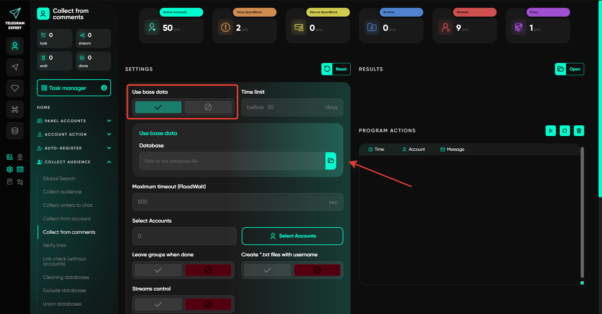Start program actions with play icon

pyautogui.click(x=551, y=131)
